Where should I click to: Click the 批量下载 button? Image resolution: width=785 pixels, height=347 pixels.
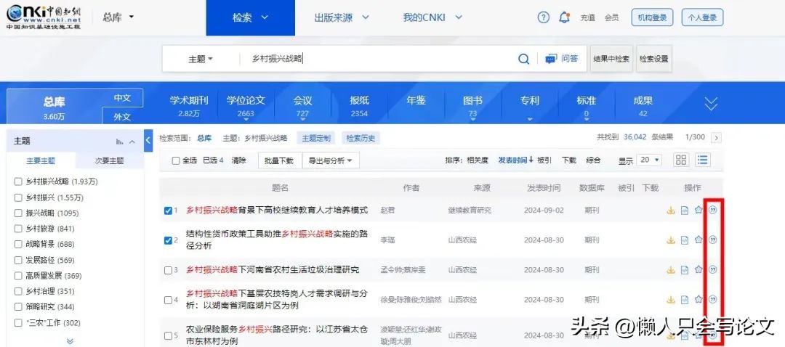coord(279,160)
